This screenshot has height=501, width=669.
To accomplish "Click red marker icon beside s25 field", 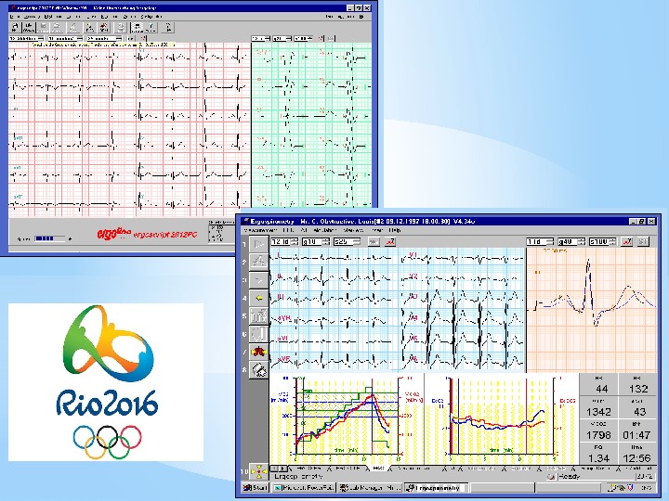I will pos(390,241).
